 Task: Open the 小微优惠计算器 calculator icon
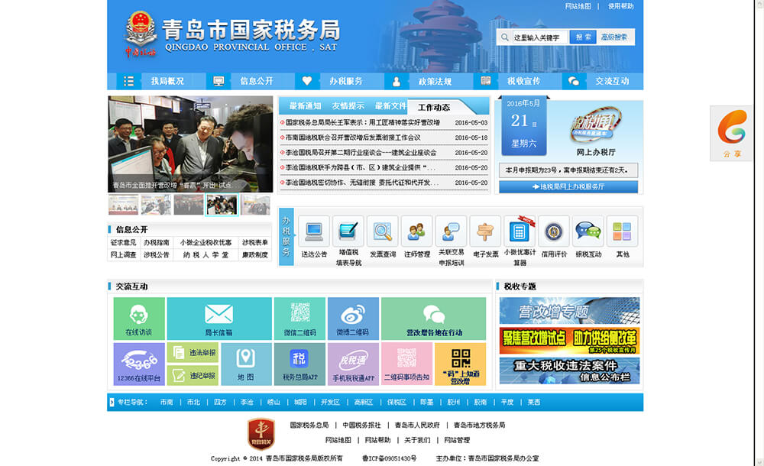(520, 231)
